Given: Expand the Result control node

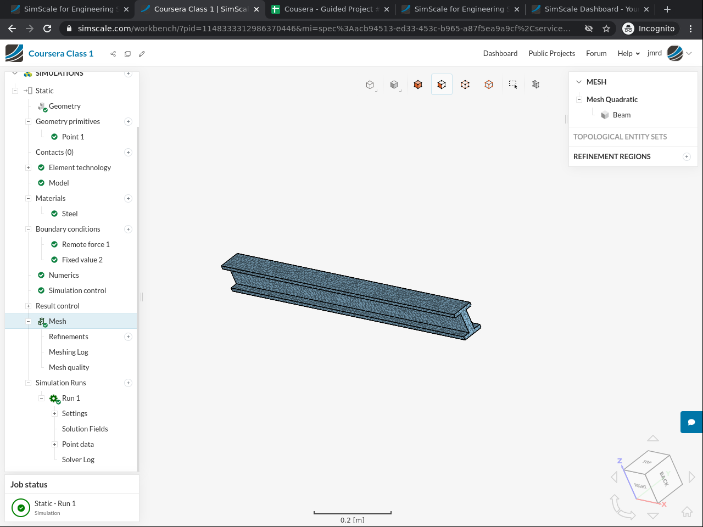Looking at the screenshot, I should coord(28,306).
